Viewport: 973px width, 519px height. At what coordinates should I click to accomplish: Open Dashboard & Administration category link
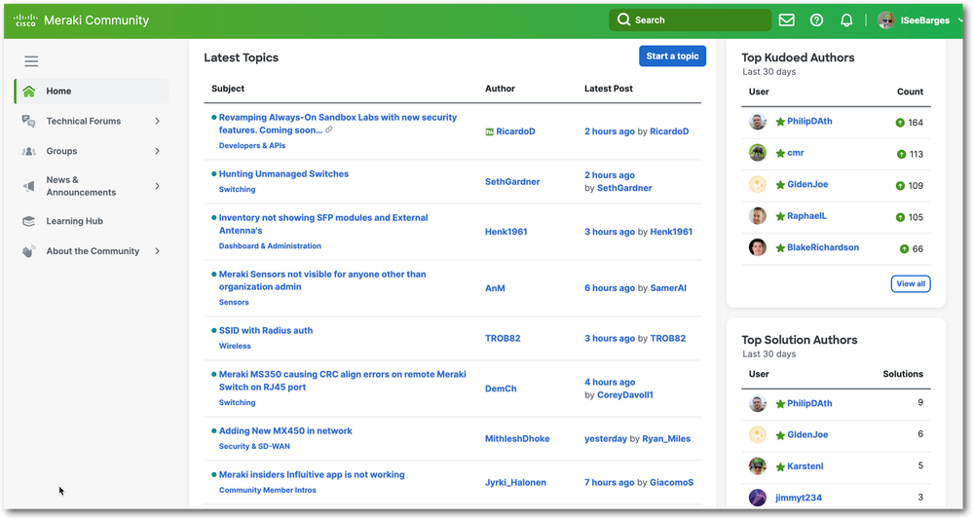[270, 246]
